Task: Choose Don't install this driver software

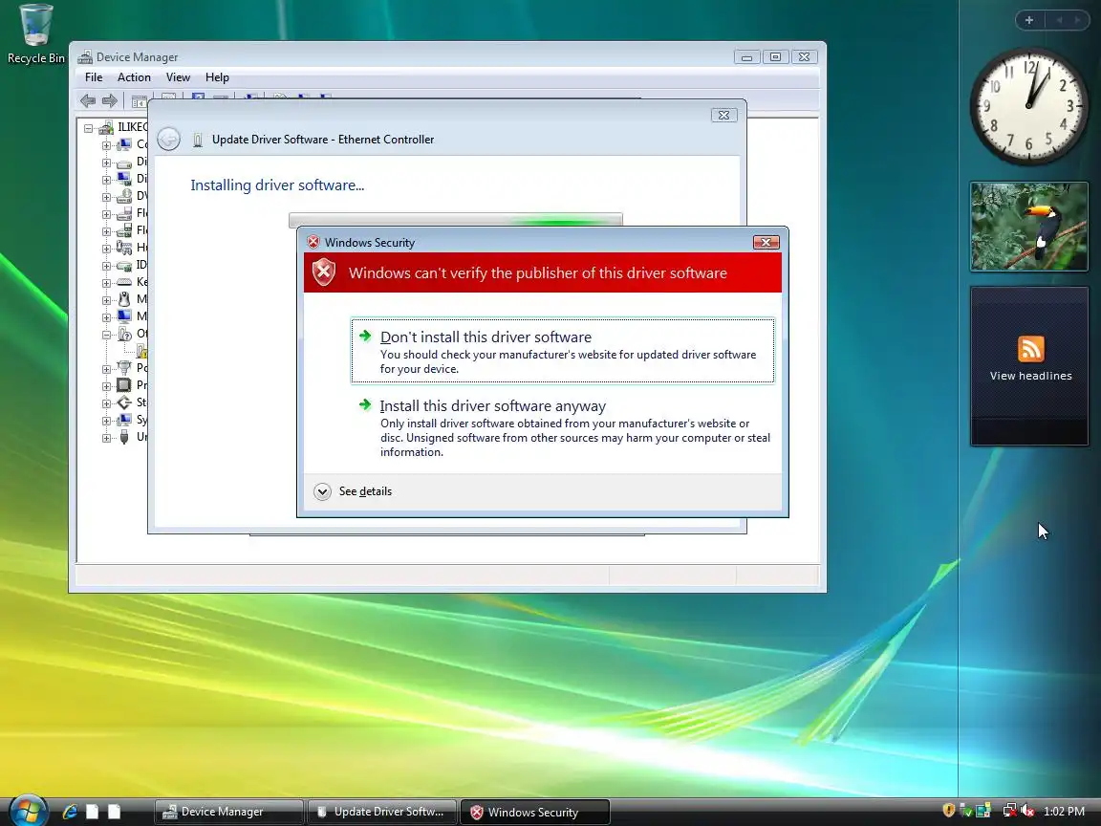Action: pos(562,351)
